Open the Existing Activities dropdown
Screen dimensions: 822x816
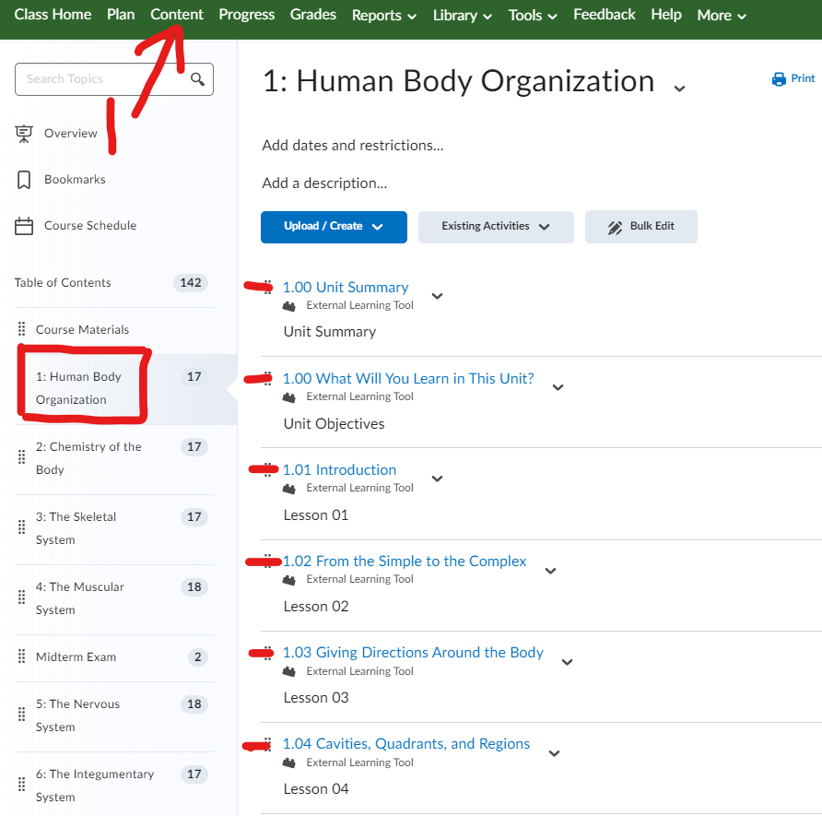(x=496, y=227)
